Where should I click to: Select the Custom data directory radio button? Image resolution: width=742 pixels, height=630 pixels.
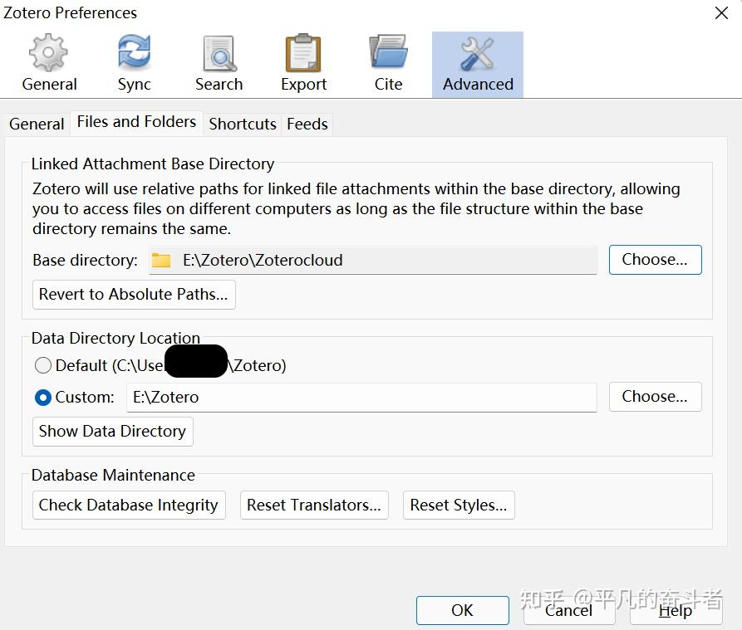[x=42, y=397]
